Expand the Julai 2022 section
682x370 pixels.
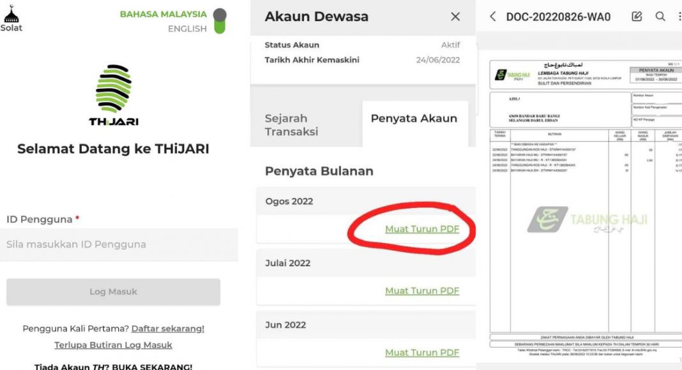point(285,263)
